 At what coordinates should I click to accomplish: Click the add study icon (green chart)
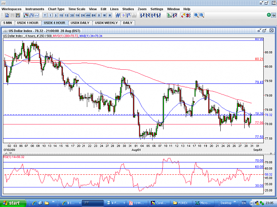[x=169, y=15]
